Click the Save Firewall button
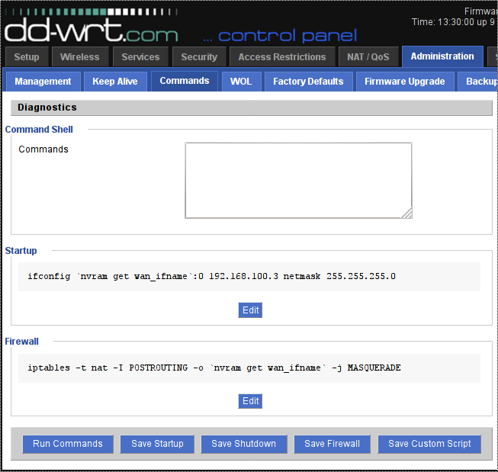This screenshot has height=472, width=498. [333, 444]
